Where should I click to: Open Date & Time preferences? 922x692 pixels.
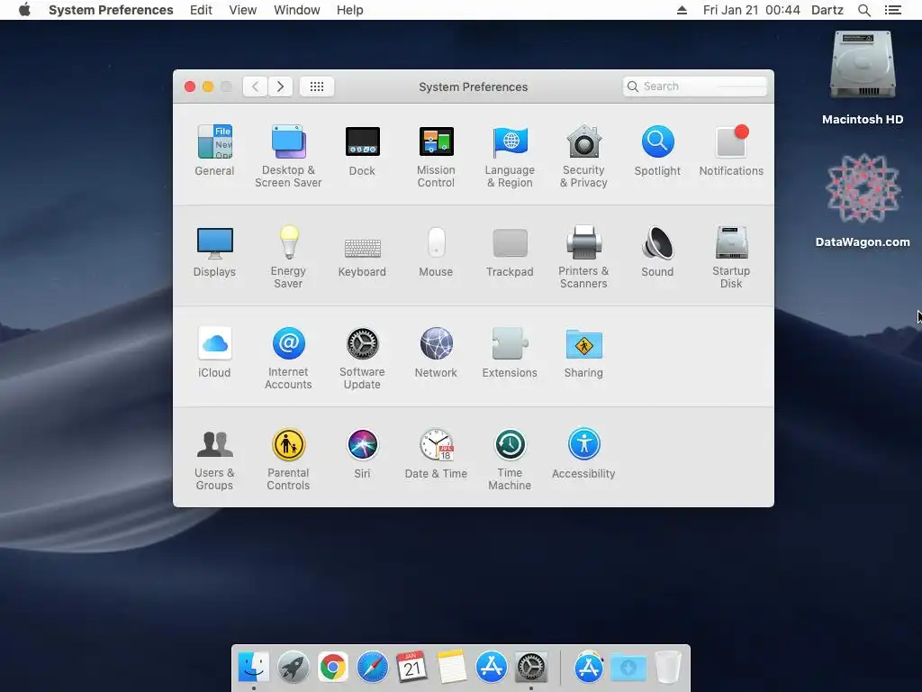click(436, 453)
